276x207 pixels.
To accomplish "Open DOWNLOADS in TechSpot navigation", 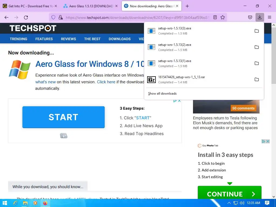I will point(120,39).
